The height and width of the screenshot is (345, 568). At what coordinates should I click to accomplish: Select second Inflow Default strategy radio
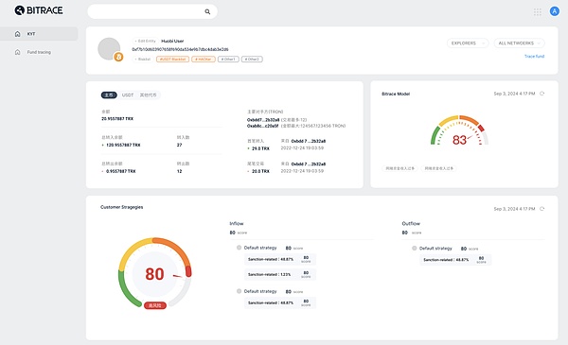(x=240, y=291)
